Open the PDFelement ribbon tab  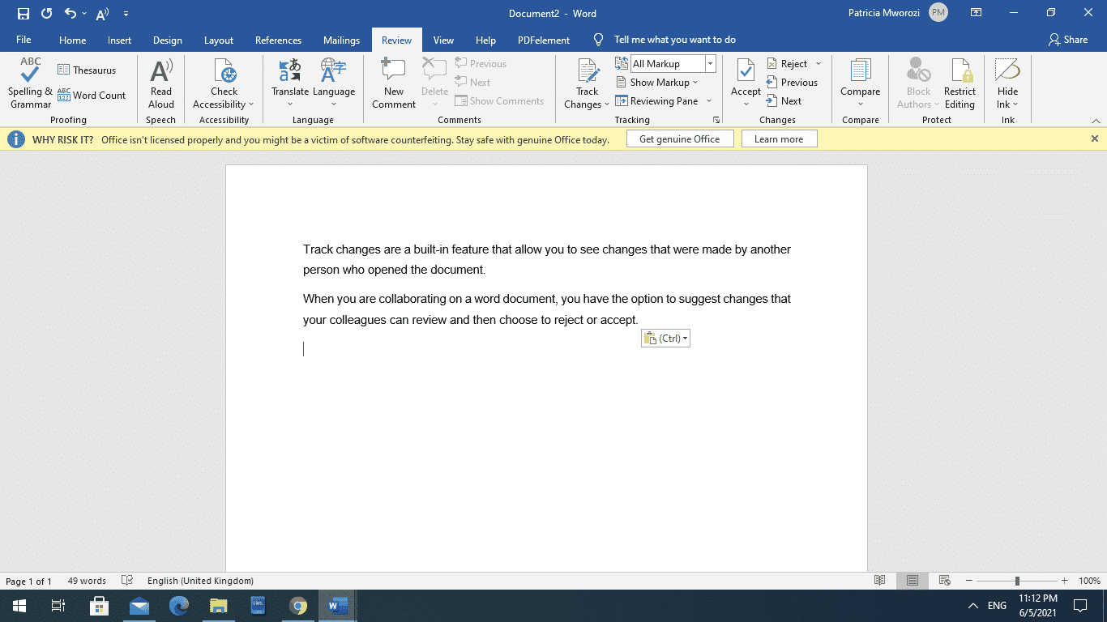543,39
